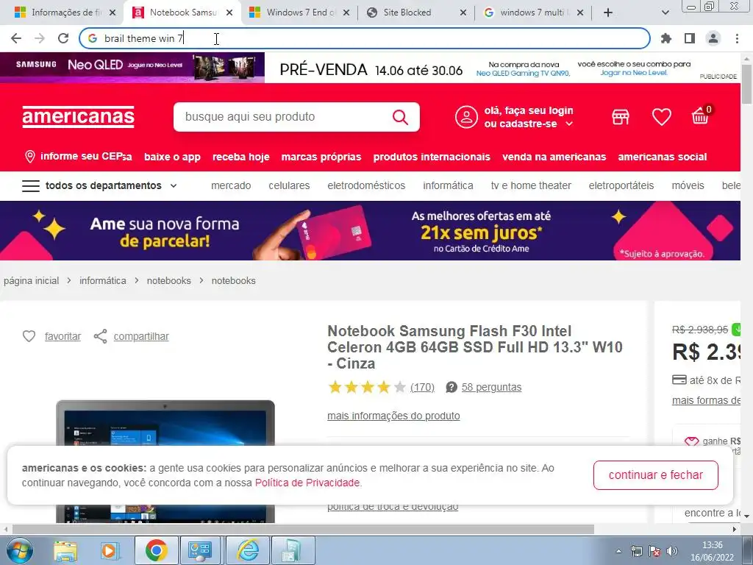Click mais informações do produto link
The height and width of the screenshot is (565, 753).
pyautogui.click(x=393, y=416)
